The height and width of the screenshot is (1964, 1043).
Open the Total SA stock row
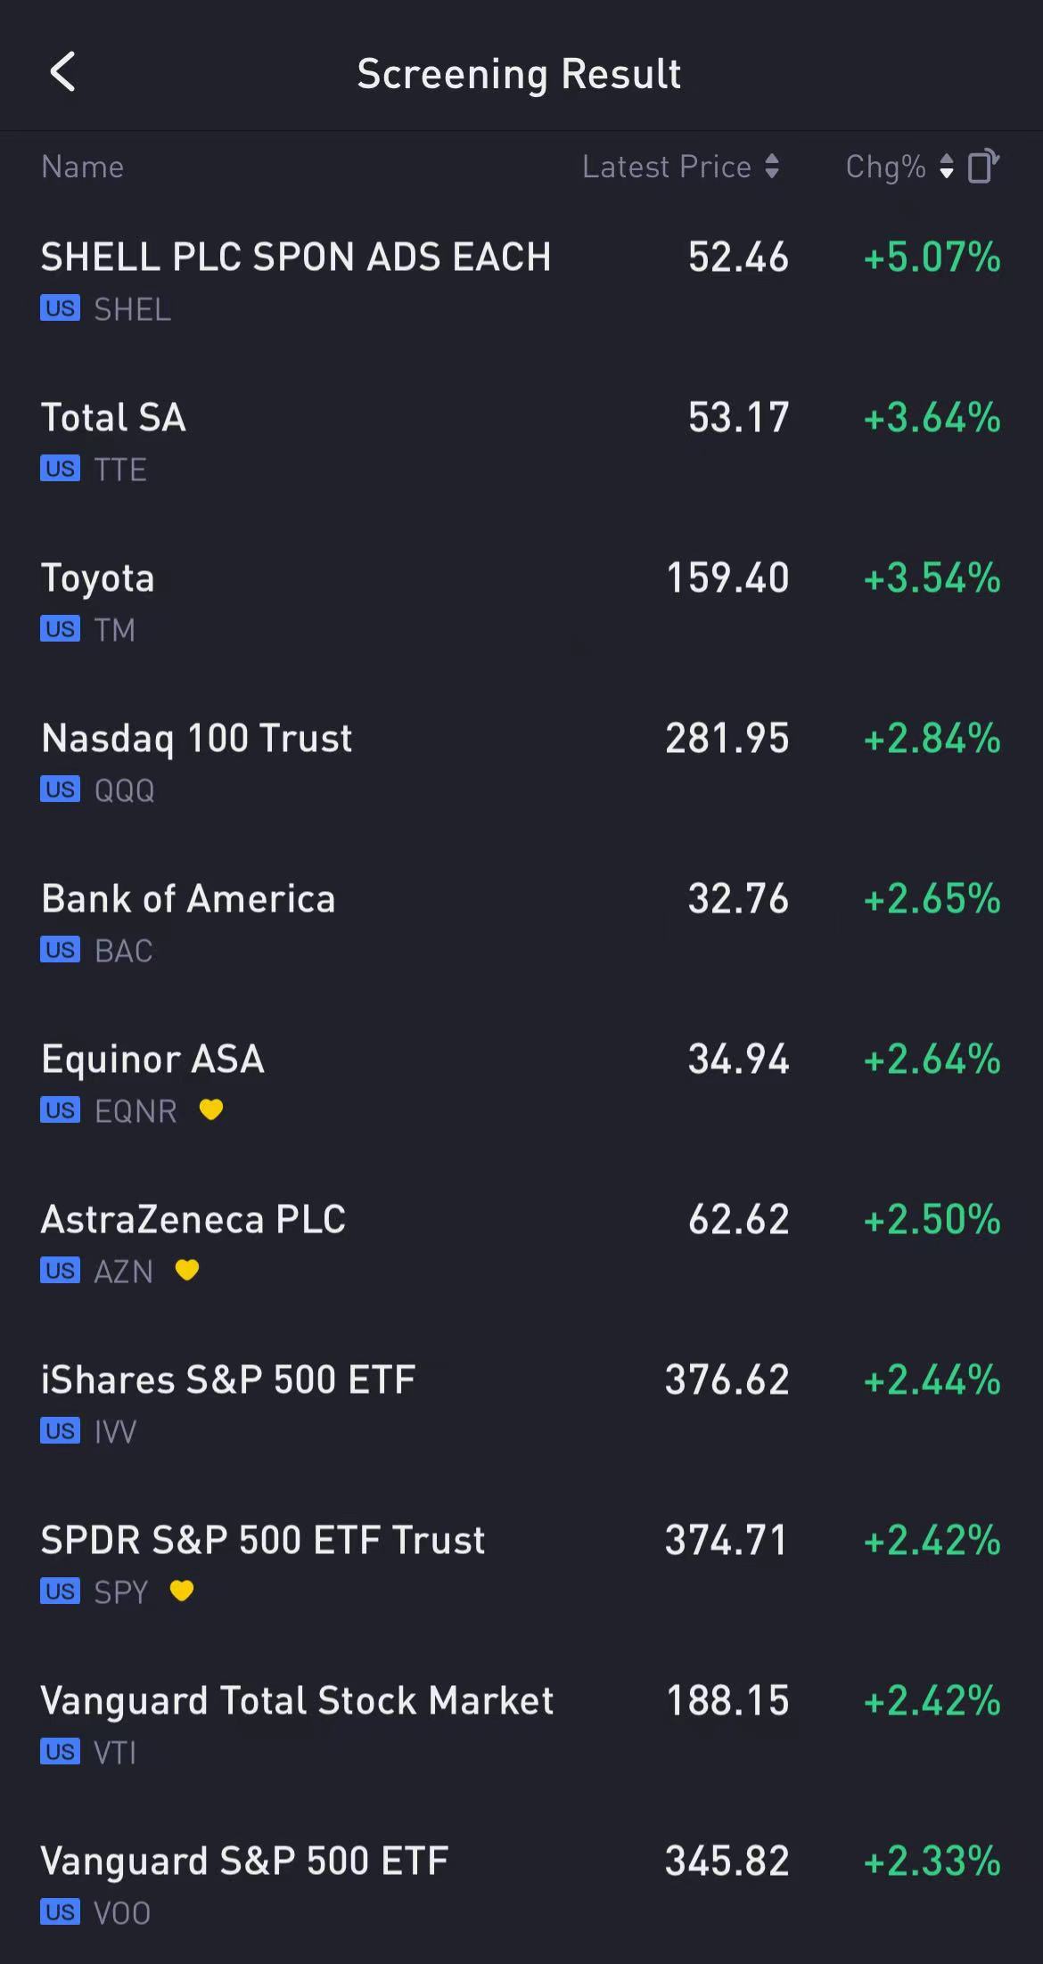click(x=114, y=418)
